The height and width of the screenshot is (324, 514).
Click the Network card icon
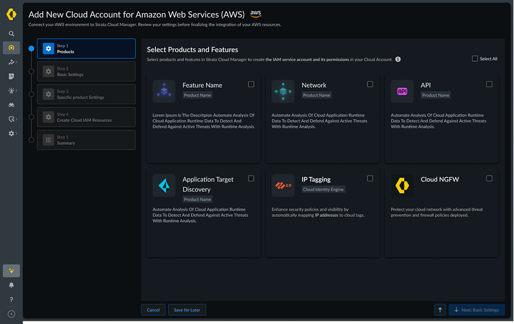[x=283, y=91]
